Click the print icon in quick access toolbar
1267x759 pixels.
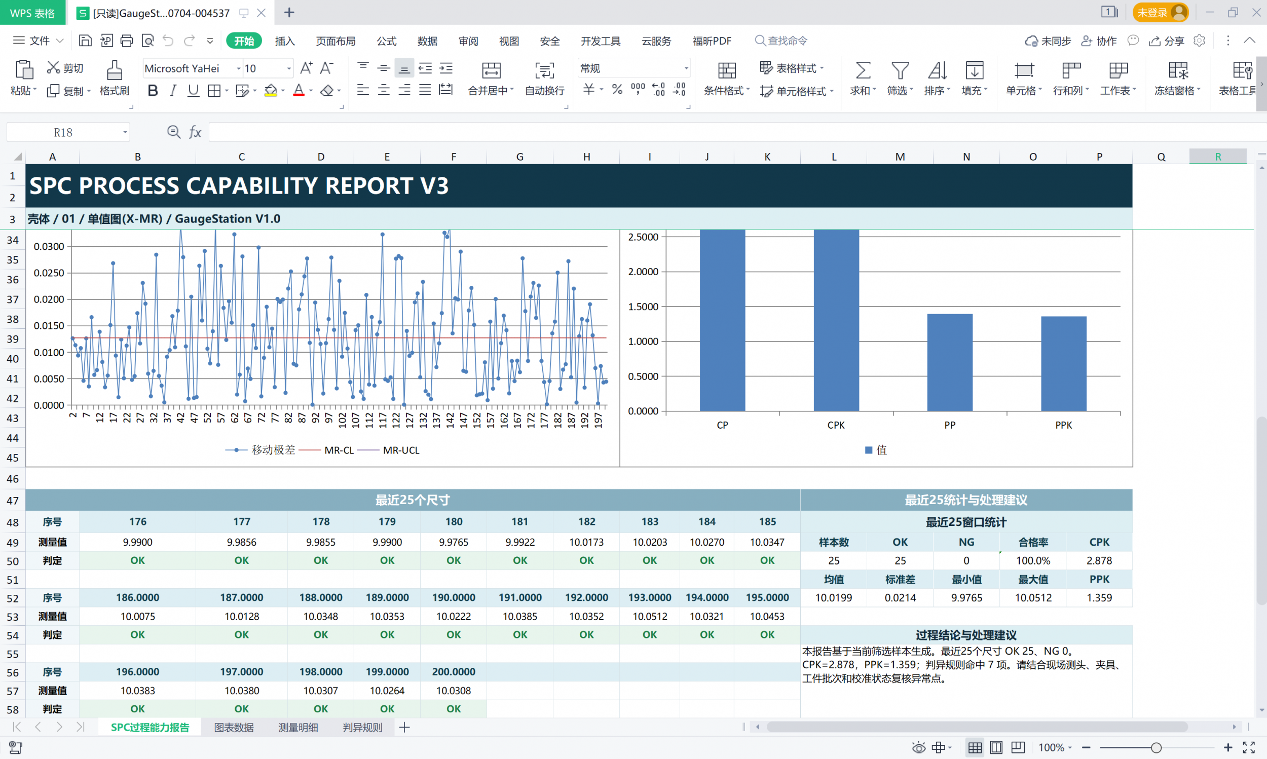[126, 41]
